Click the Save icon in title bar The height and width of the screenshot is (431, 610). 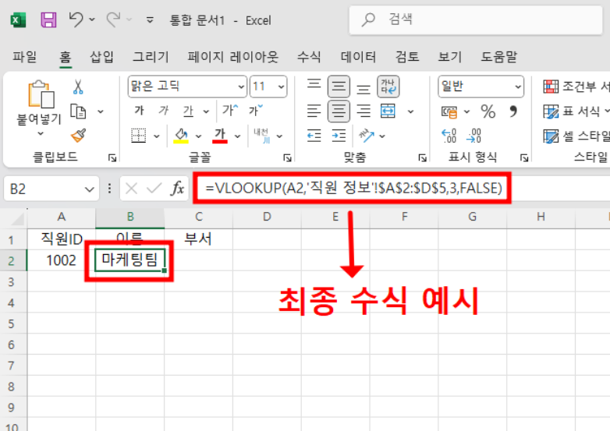tap(48, 19)
